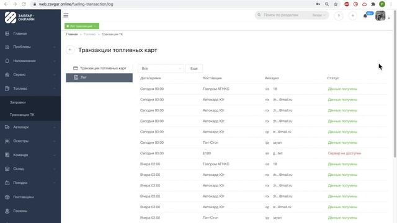This screenshot has height=223, width=397.
Task: Open notifications bell in header
Action: pyautogui.click(x=365, y=16)
